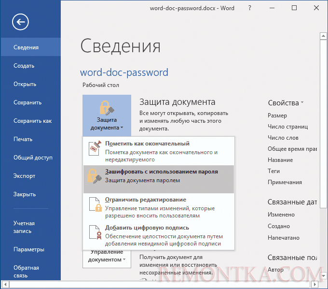Click the Изменено date label
The height and width of the screenshot is (289, 328).
(281, 215)
